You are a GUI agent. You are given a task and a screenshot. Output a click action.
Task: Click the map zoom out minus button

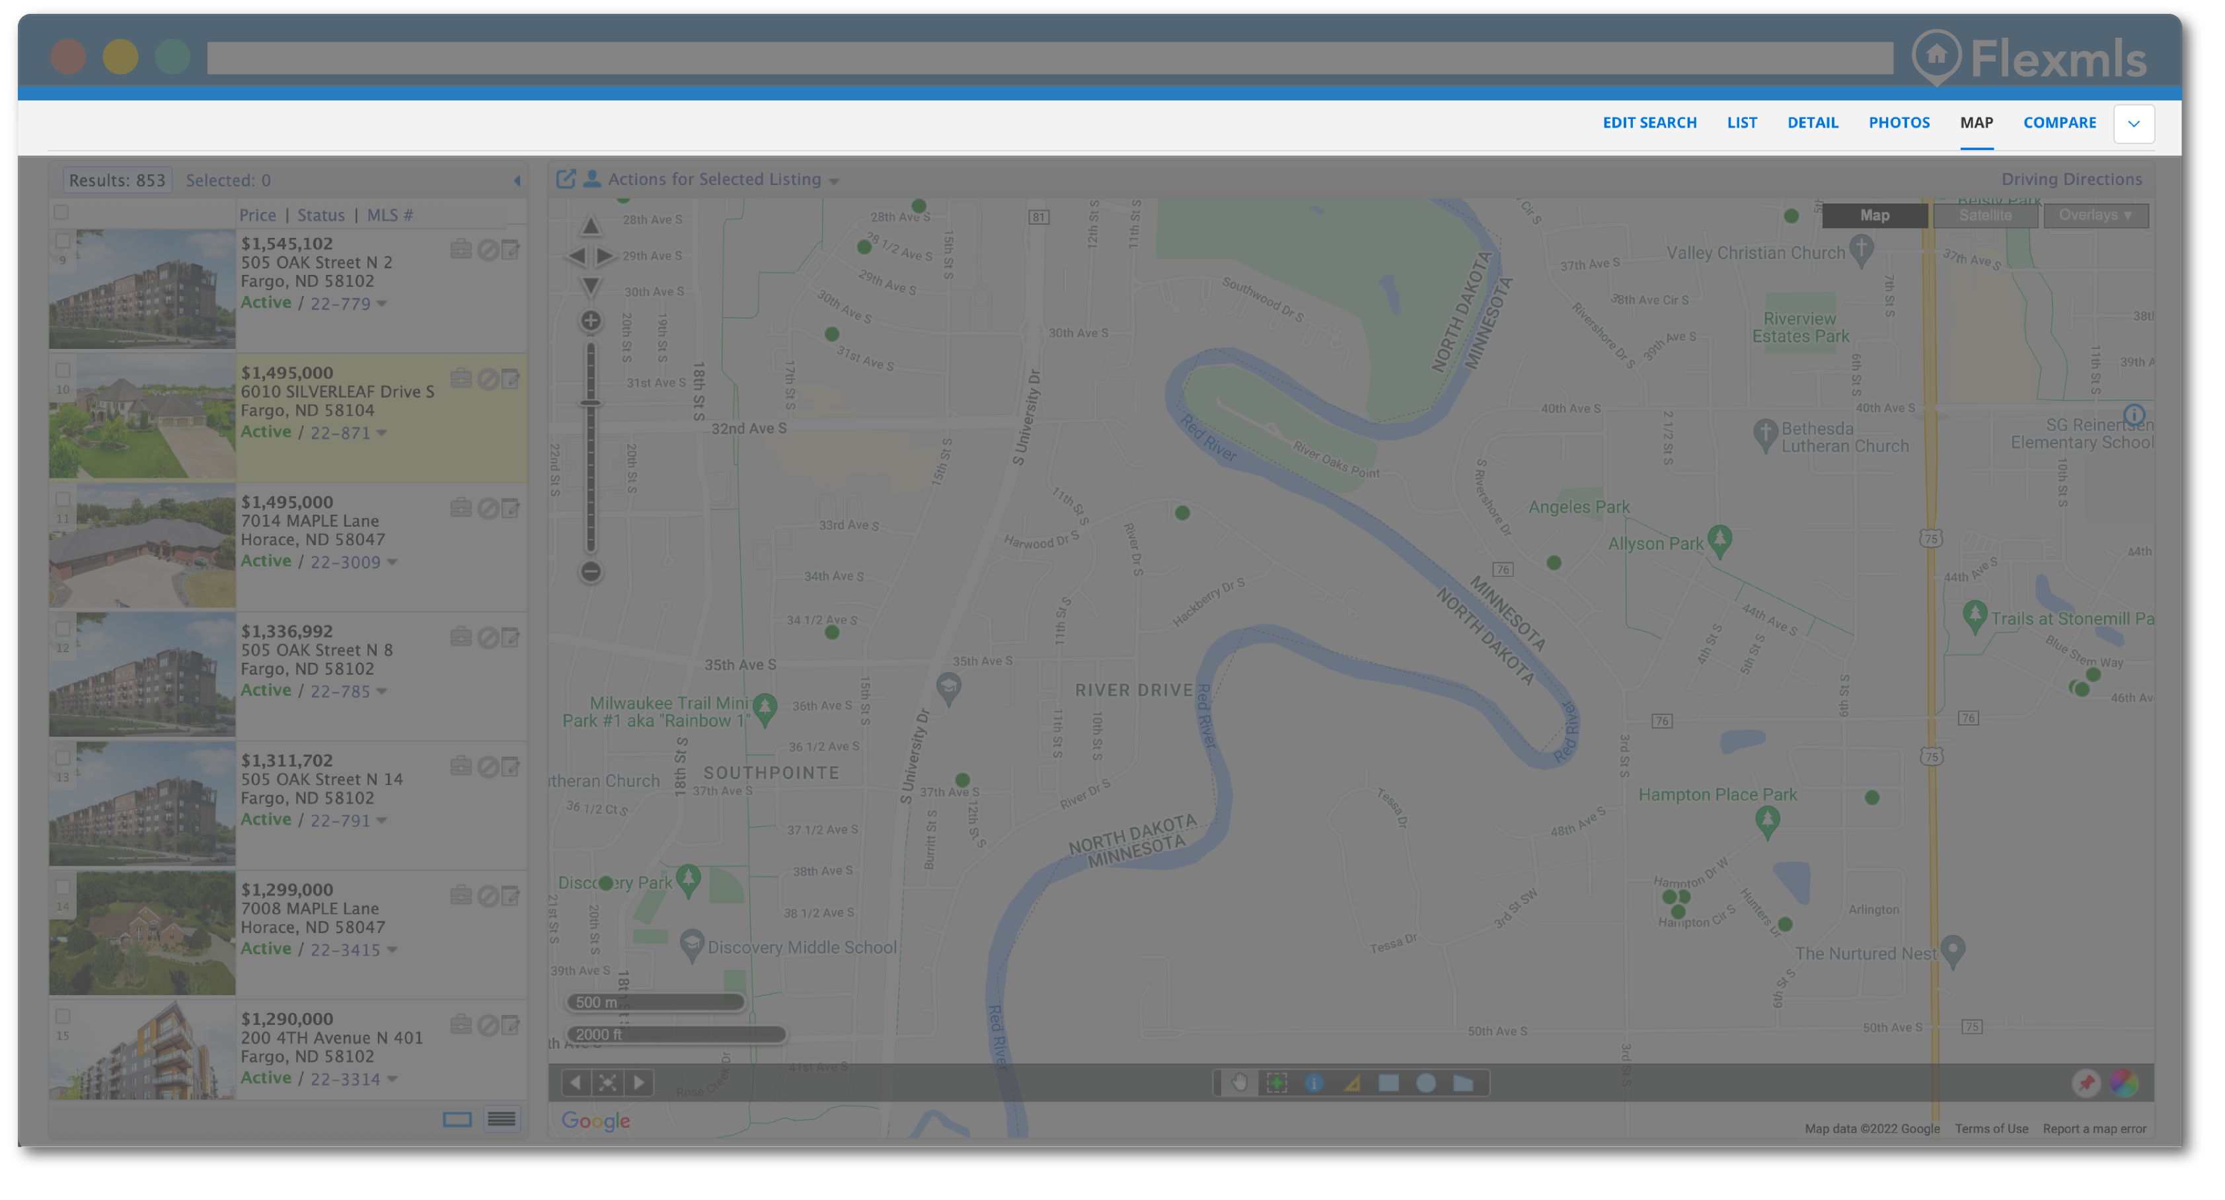click(x=590, y=571)
